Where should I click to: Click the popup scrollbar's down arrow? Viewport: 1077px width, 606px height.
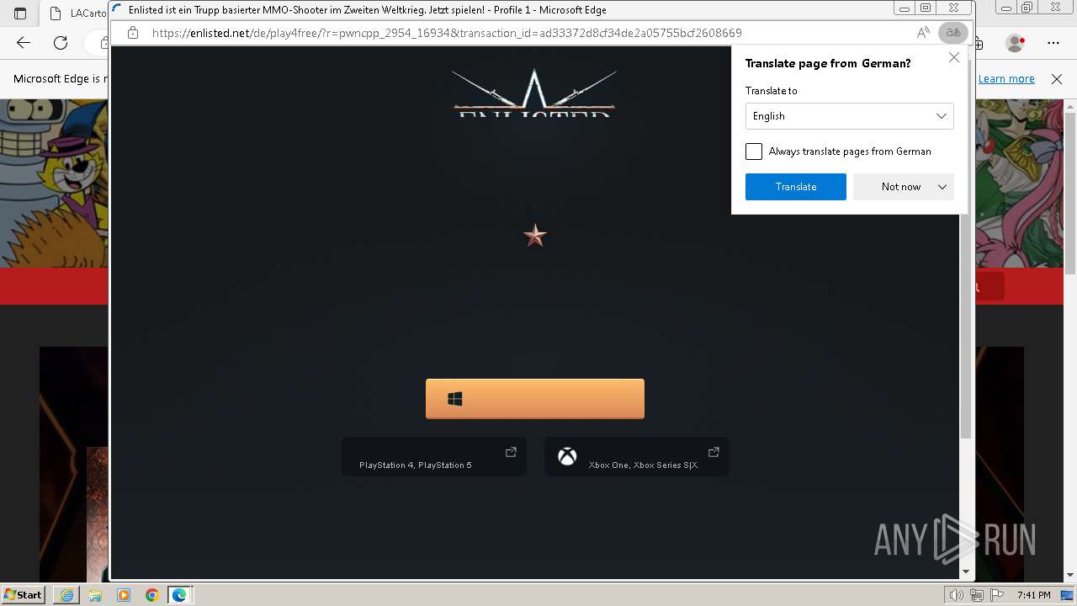966,572
